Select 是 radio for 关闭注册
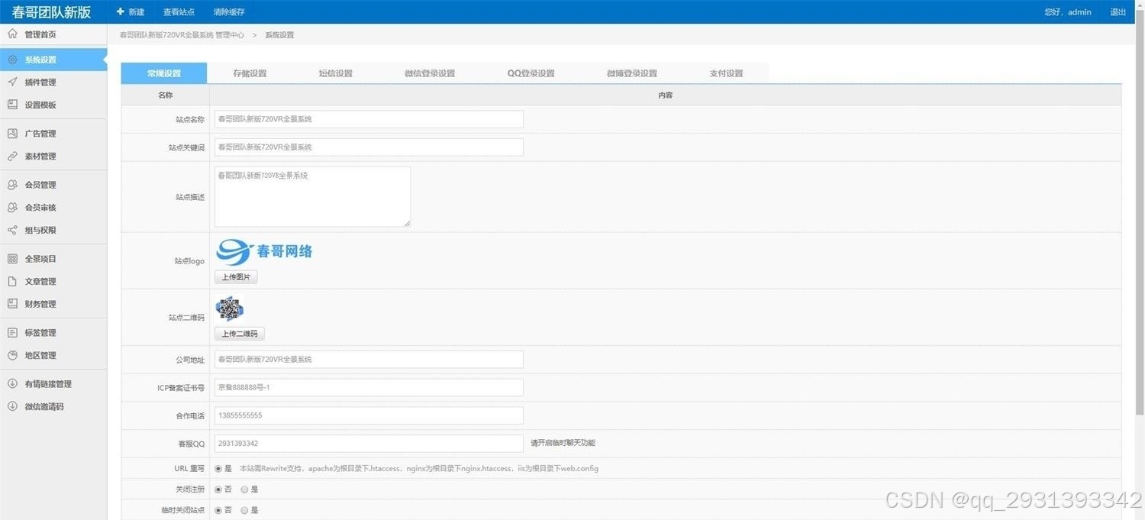This screenshot has width=1145, height=520. click(244, 489)
